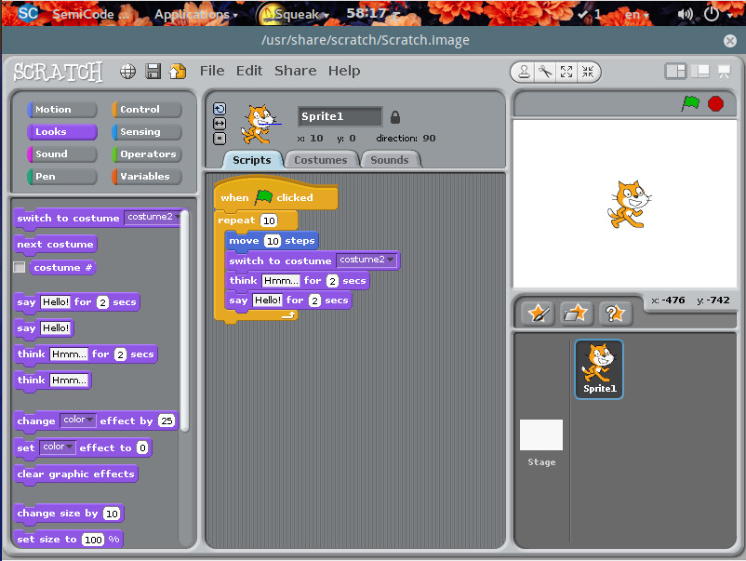Select the duplicate stamp tool
Viewport: 746px width, 561px height.
(x=525, y=72)
